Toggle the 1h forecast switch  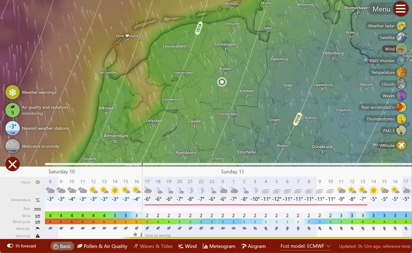[x=10, y=246]
